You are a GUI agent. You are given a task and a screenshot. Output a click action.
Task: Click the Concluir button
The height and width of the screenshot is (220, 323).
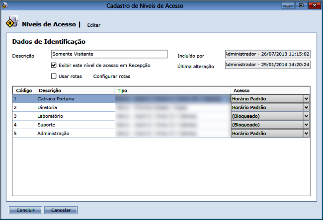tap(25, 210)
